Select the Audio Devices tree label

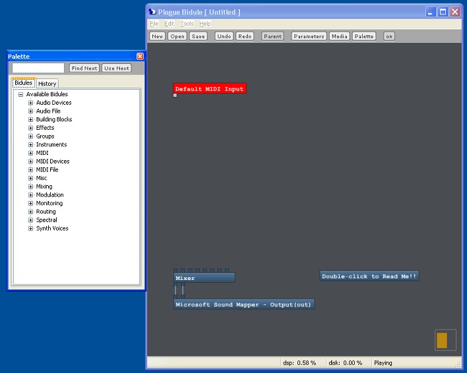pyautogui.click(x=53, y=103)
